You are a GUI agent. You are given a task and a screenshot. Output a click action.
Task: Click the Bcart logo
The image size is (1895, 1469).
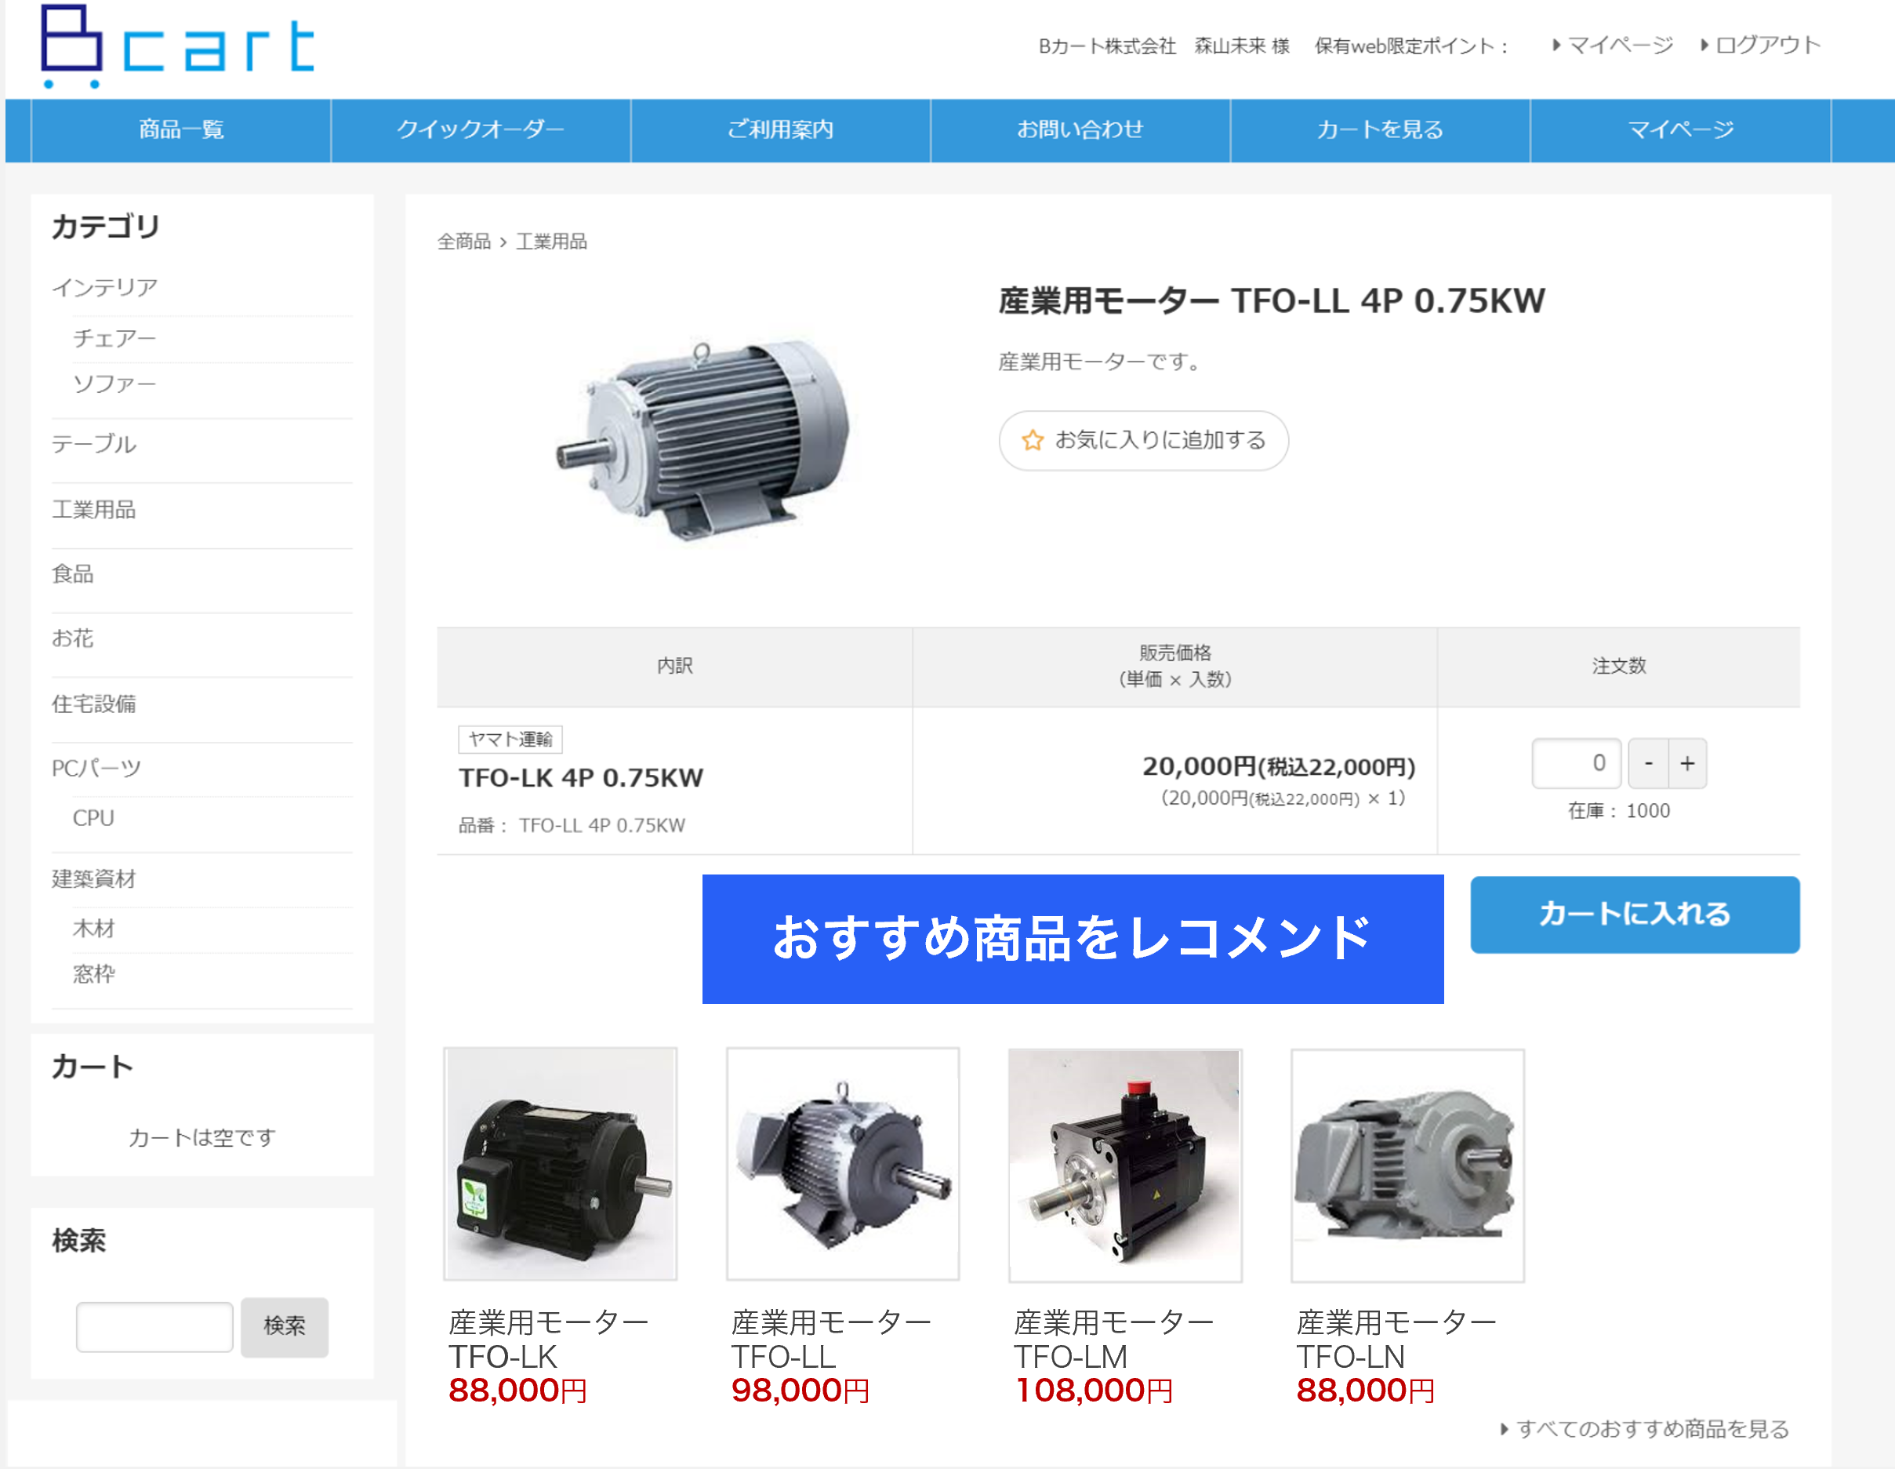[x=178, y=47]
